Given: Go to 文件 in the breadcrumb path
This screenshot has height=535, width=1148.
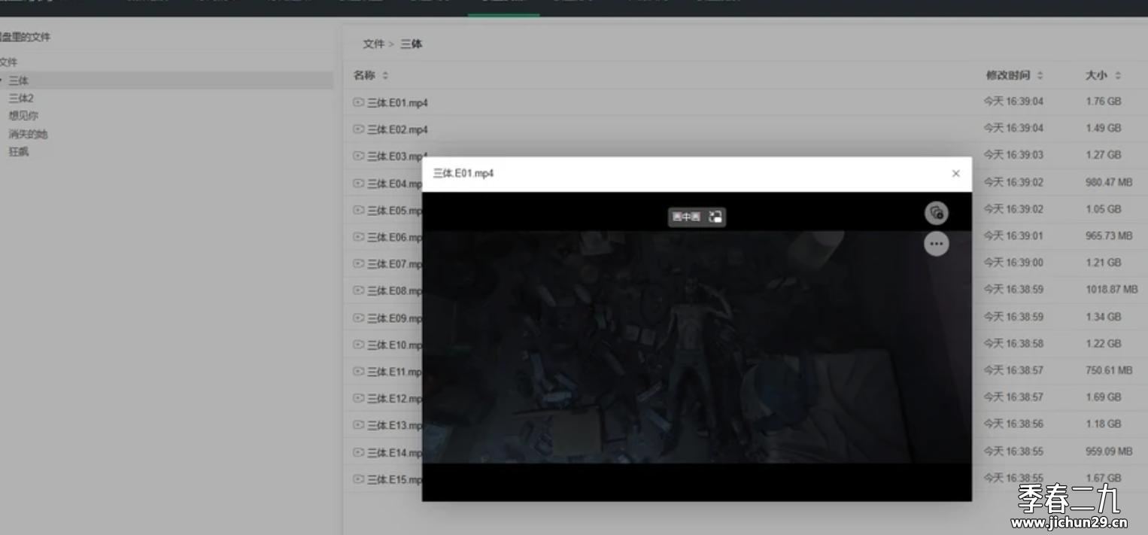Looking at the screenshot, I should coord(374,44).
